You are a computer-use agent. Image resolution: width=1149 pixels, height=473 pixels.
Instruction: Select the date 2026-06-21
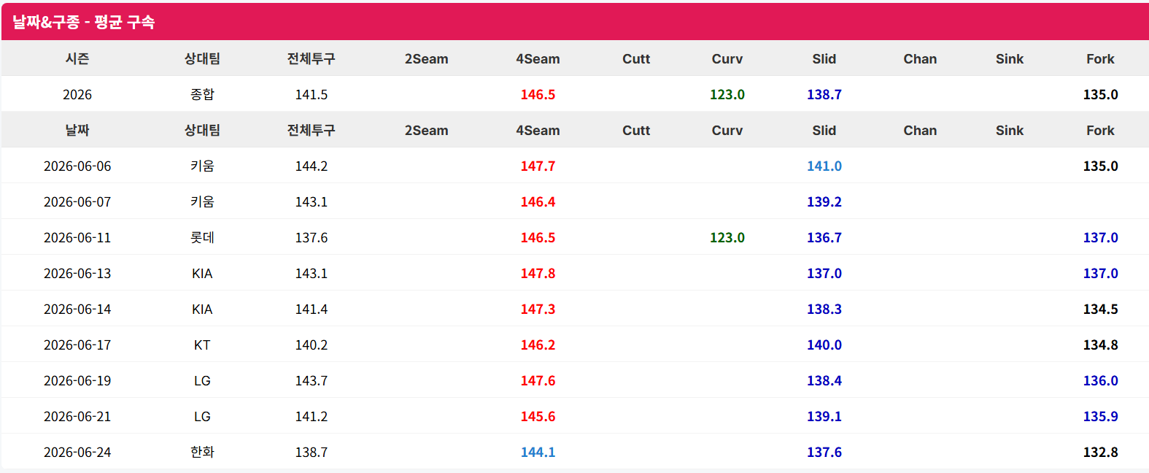pyautogui.click(x=77, y=417)
